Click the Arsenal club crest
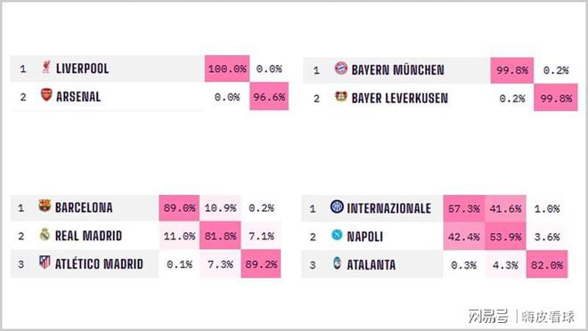588x331 pixels. 46,94
